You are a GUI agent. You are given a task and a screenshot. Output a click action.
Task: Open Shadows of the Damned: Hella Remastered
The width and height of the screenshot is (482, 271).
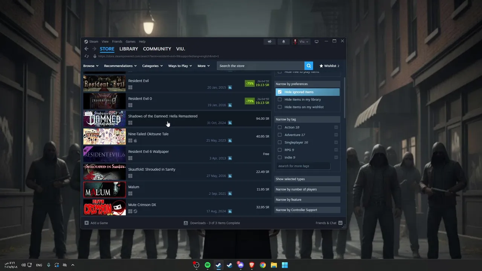(x=176, y=119)
